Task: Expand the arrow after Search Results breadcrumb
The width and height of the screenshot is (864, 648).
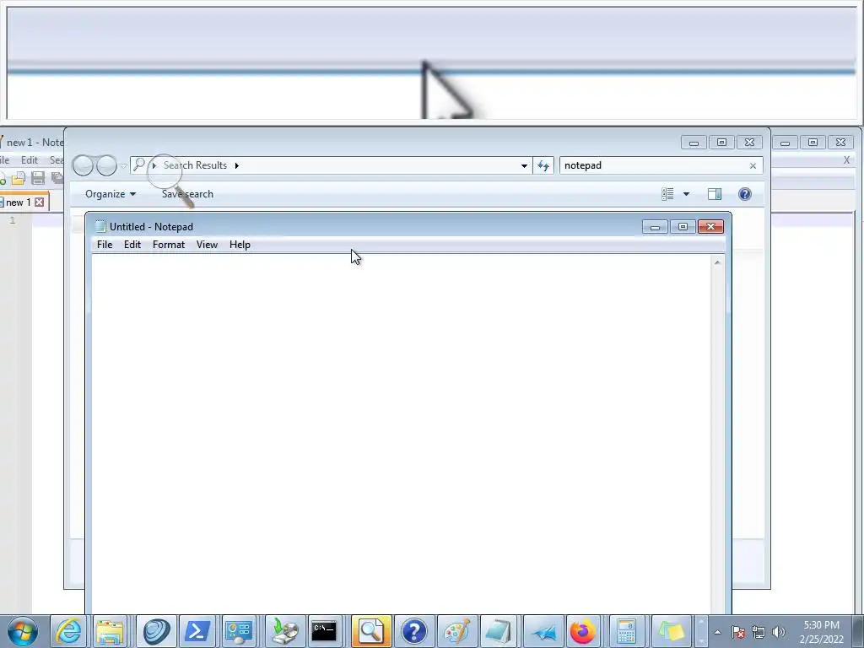Action: click(x=237, y=165)
